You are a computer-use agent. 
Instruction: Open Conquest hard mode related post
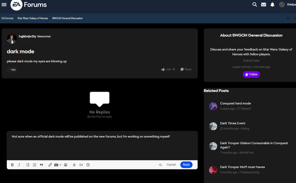[x=235, y=103]
